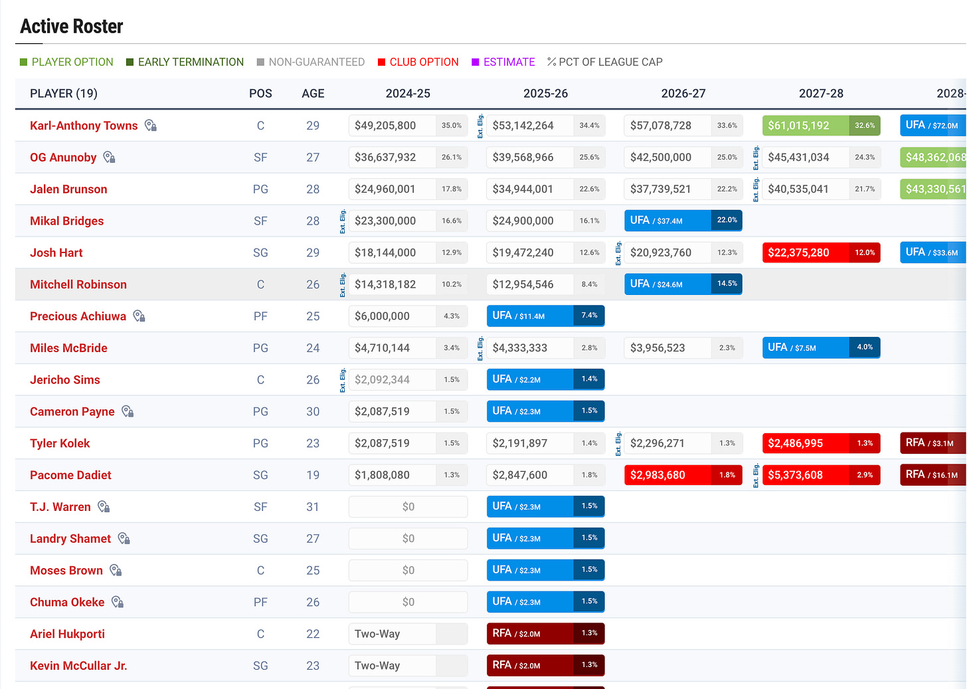Click Mitchell Robinson's UFA / $24.6M badge
Image resolution: width=967 pixels, height=689 pixels.
click(683, 284)
